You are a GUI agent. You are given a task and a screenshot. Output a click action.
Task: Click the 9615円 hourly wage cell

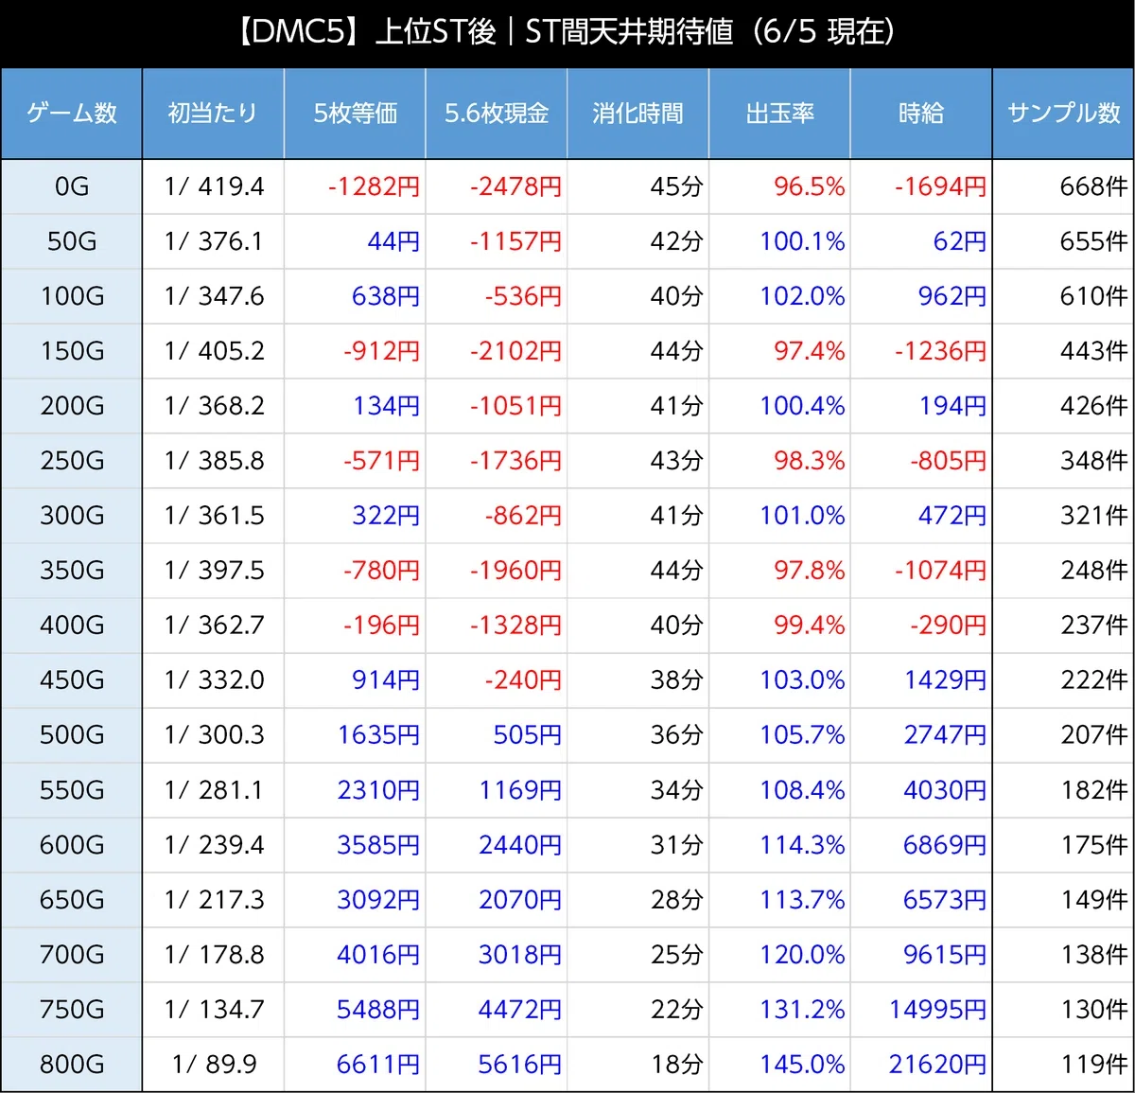(921, 955)
